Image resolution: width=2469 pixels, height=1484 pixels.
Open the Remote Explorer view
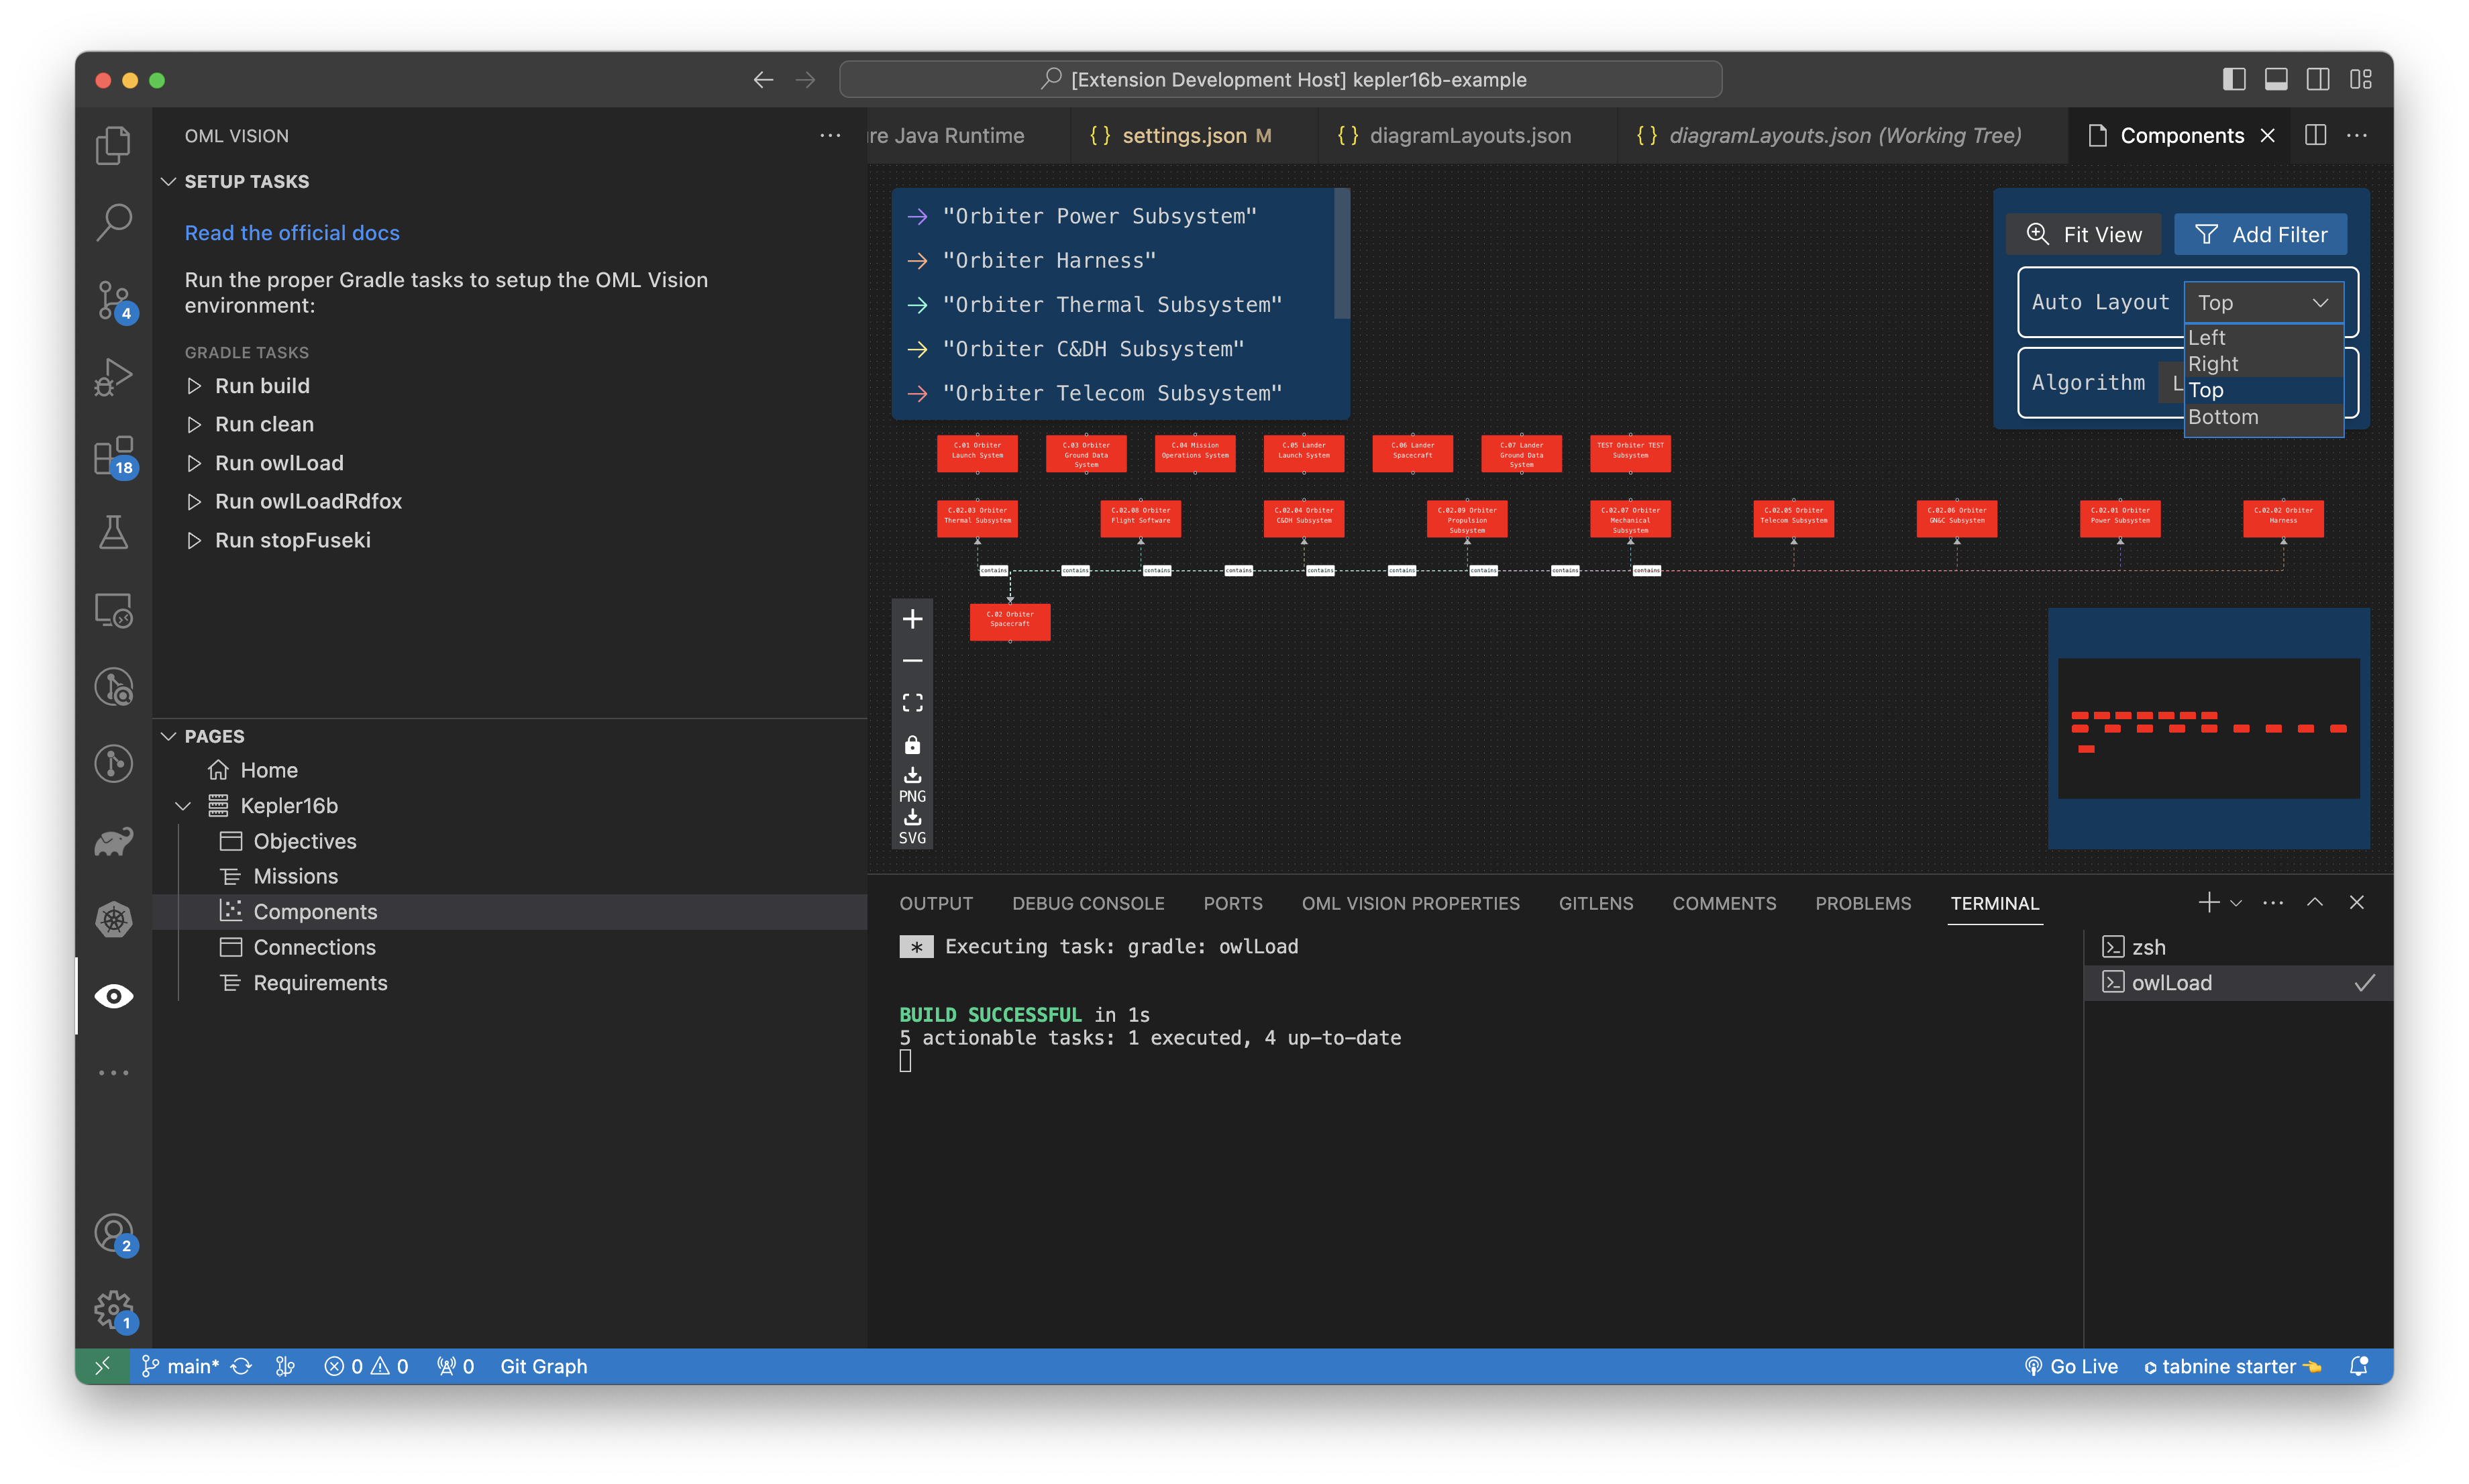(113, 610)
